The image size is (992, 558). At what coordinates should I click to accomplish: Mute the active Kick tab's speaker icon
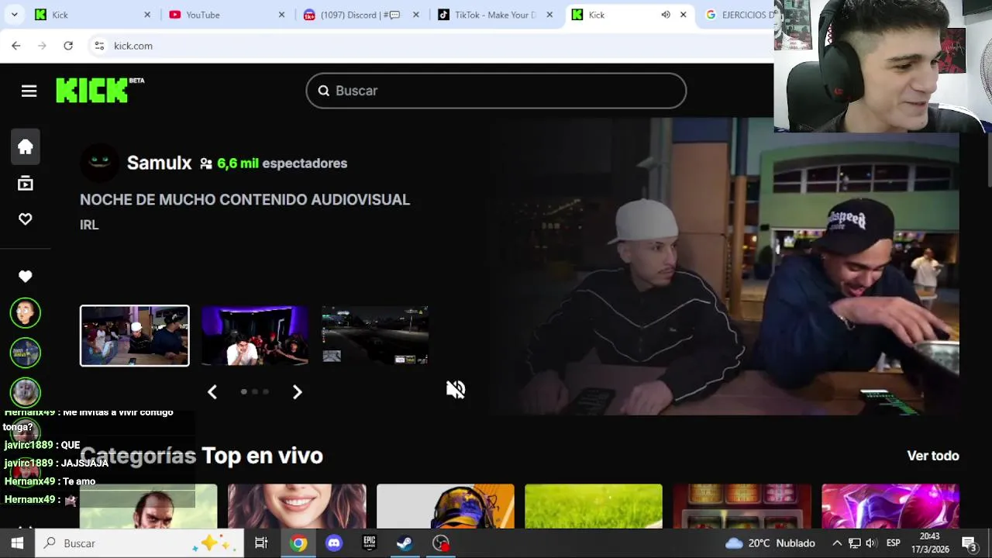click(665, 15)
